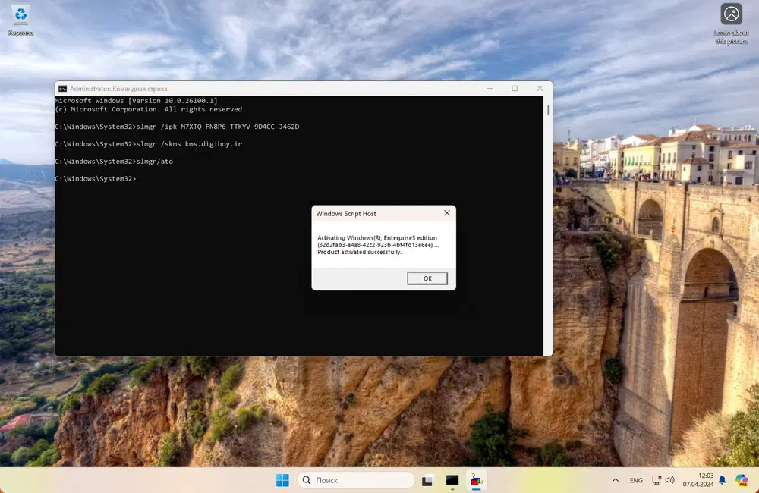The width and height of the screenshot is (759, 493).
Task: Click Product activated successfully text
Action: point(360,252)
